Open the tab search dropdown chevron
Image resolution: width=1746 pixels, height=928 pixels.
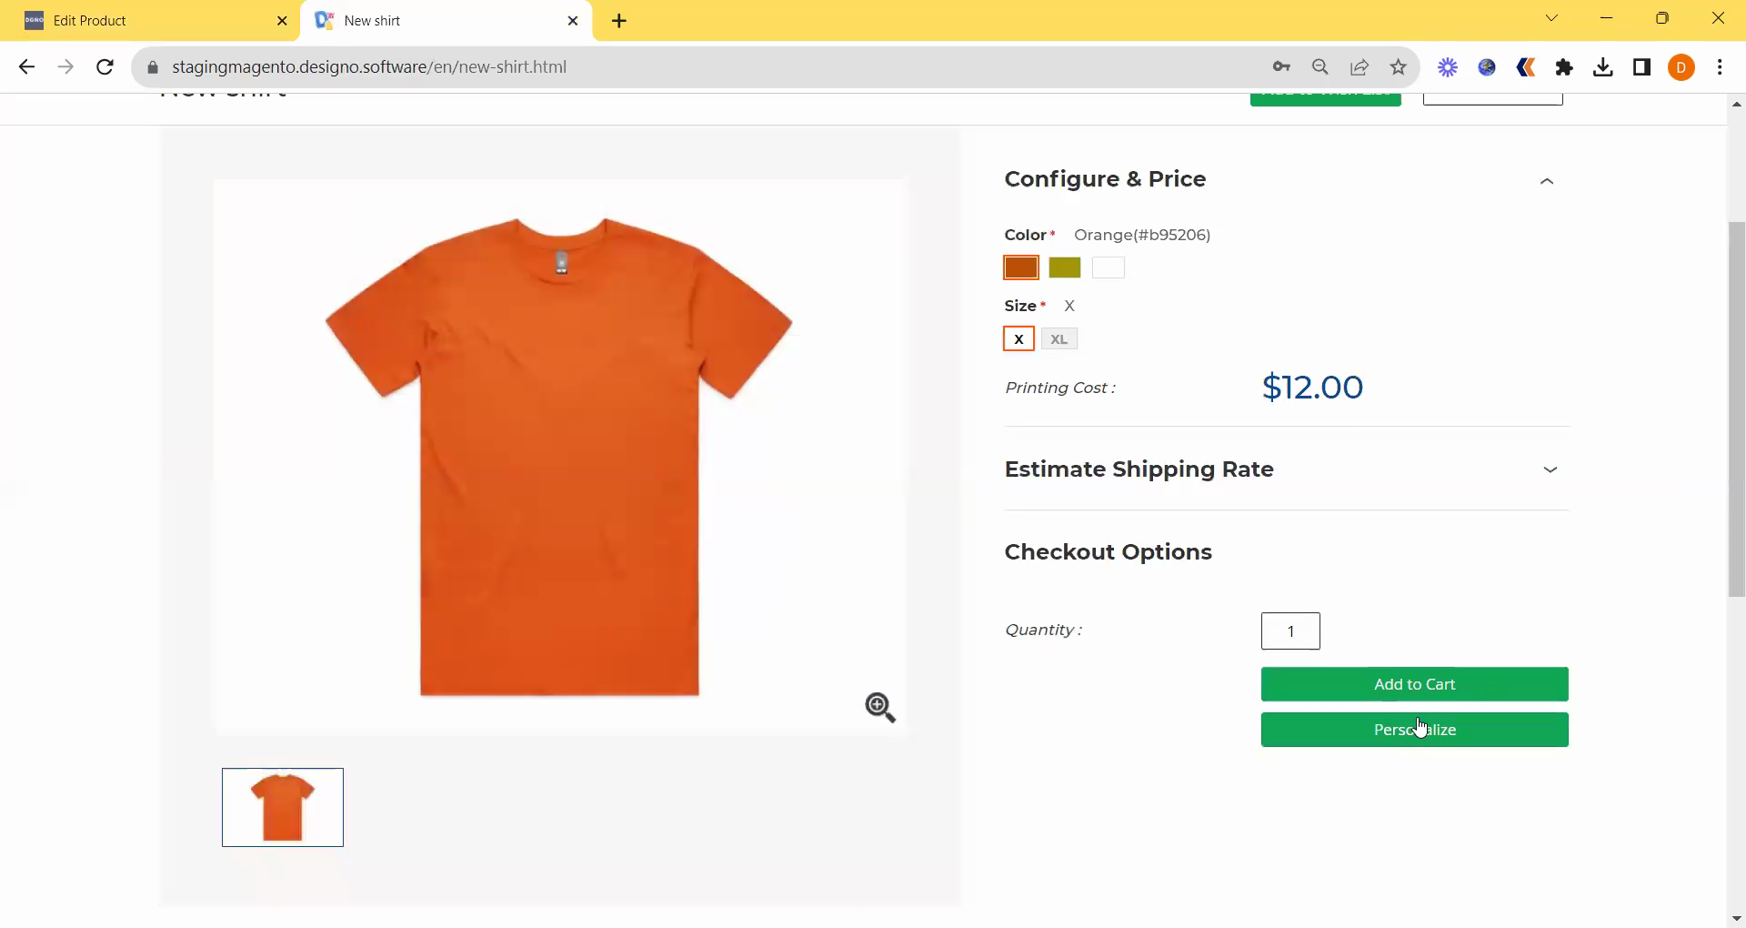point(1551,19)
